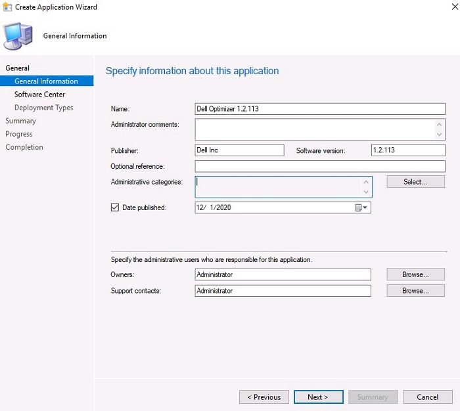The image size is (460, 411).
Task: Go to the General section
Action: tap(17, 68)
